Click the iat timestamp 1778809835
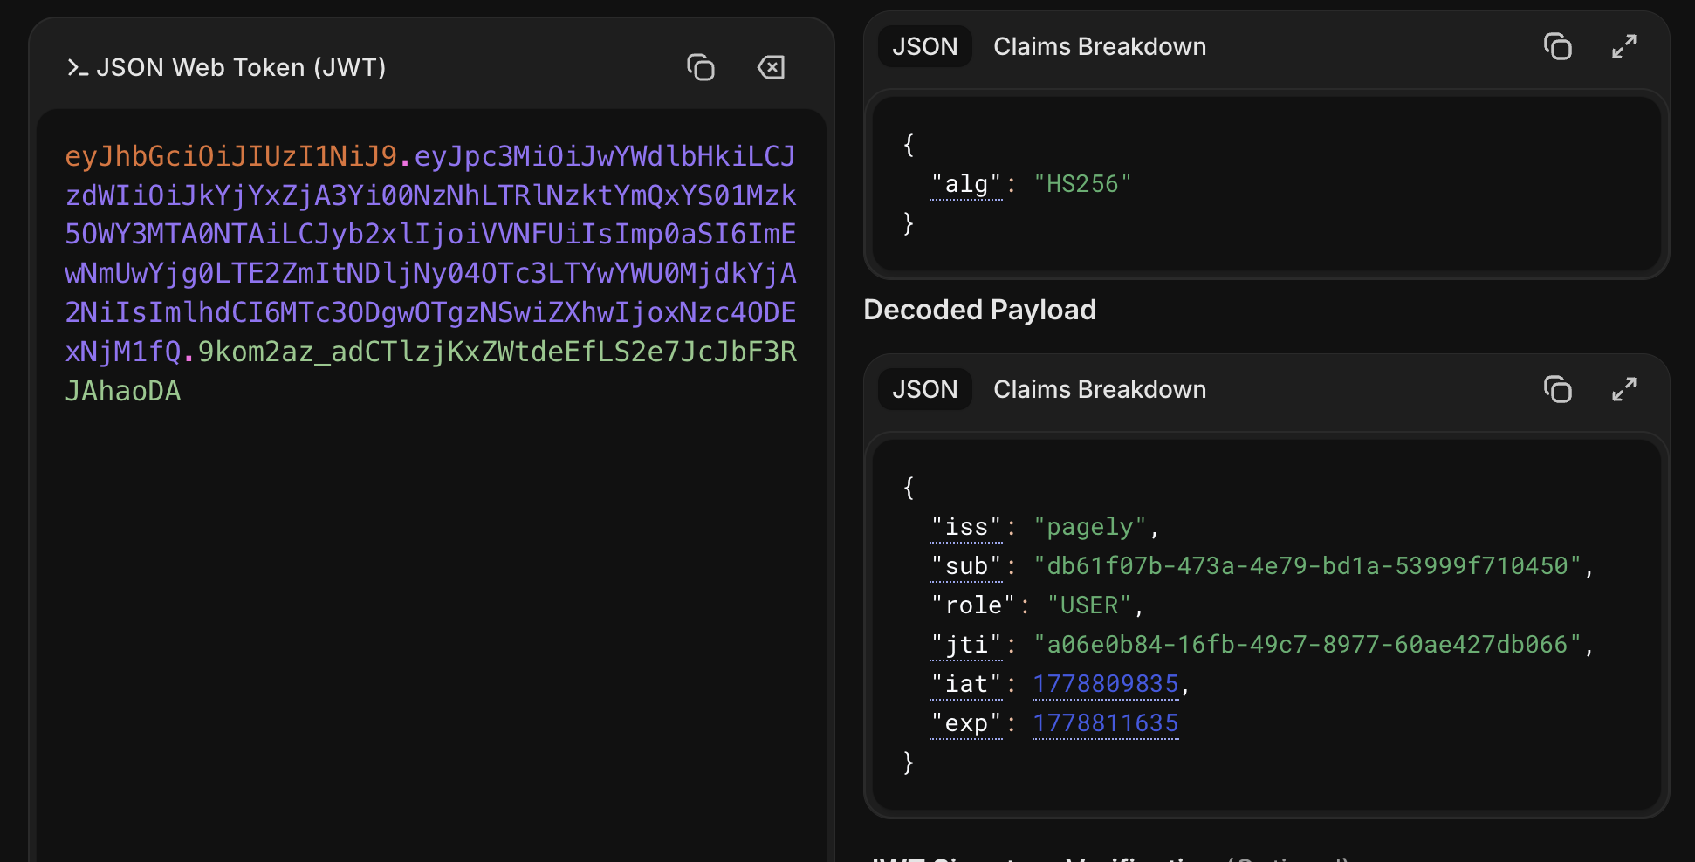1695x862 pixels. click(1106, 684)
